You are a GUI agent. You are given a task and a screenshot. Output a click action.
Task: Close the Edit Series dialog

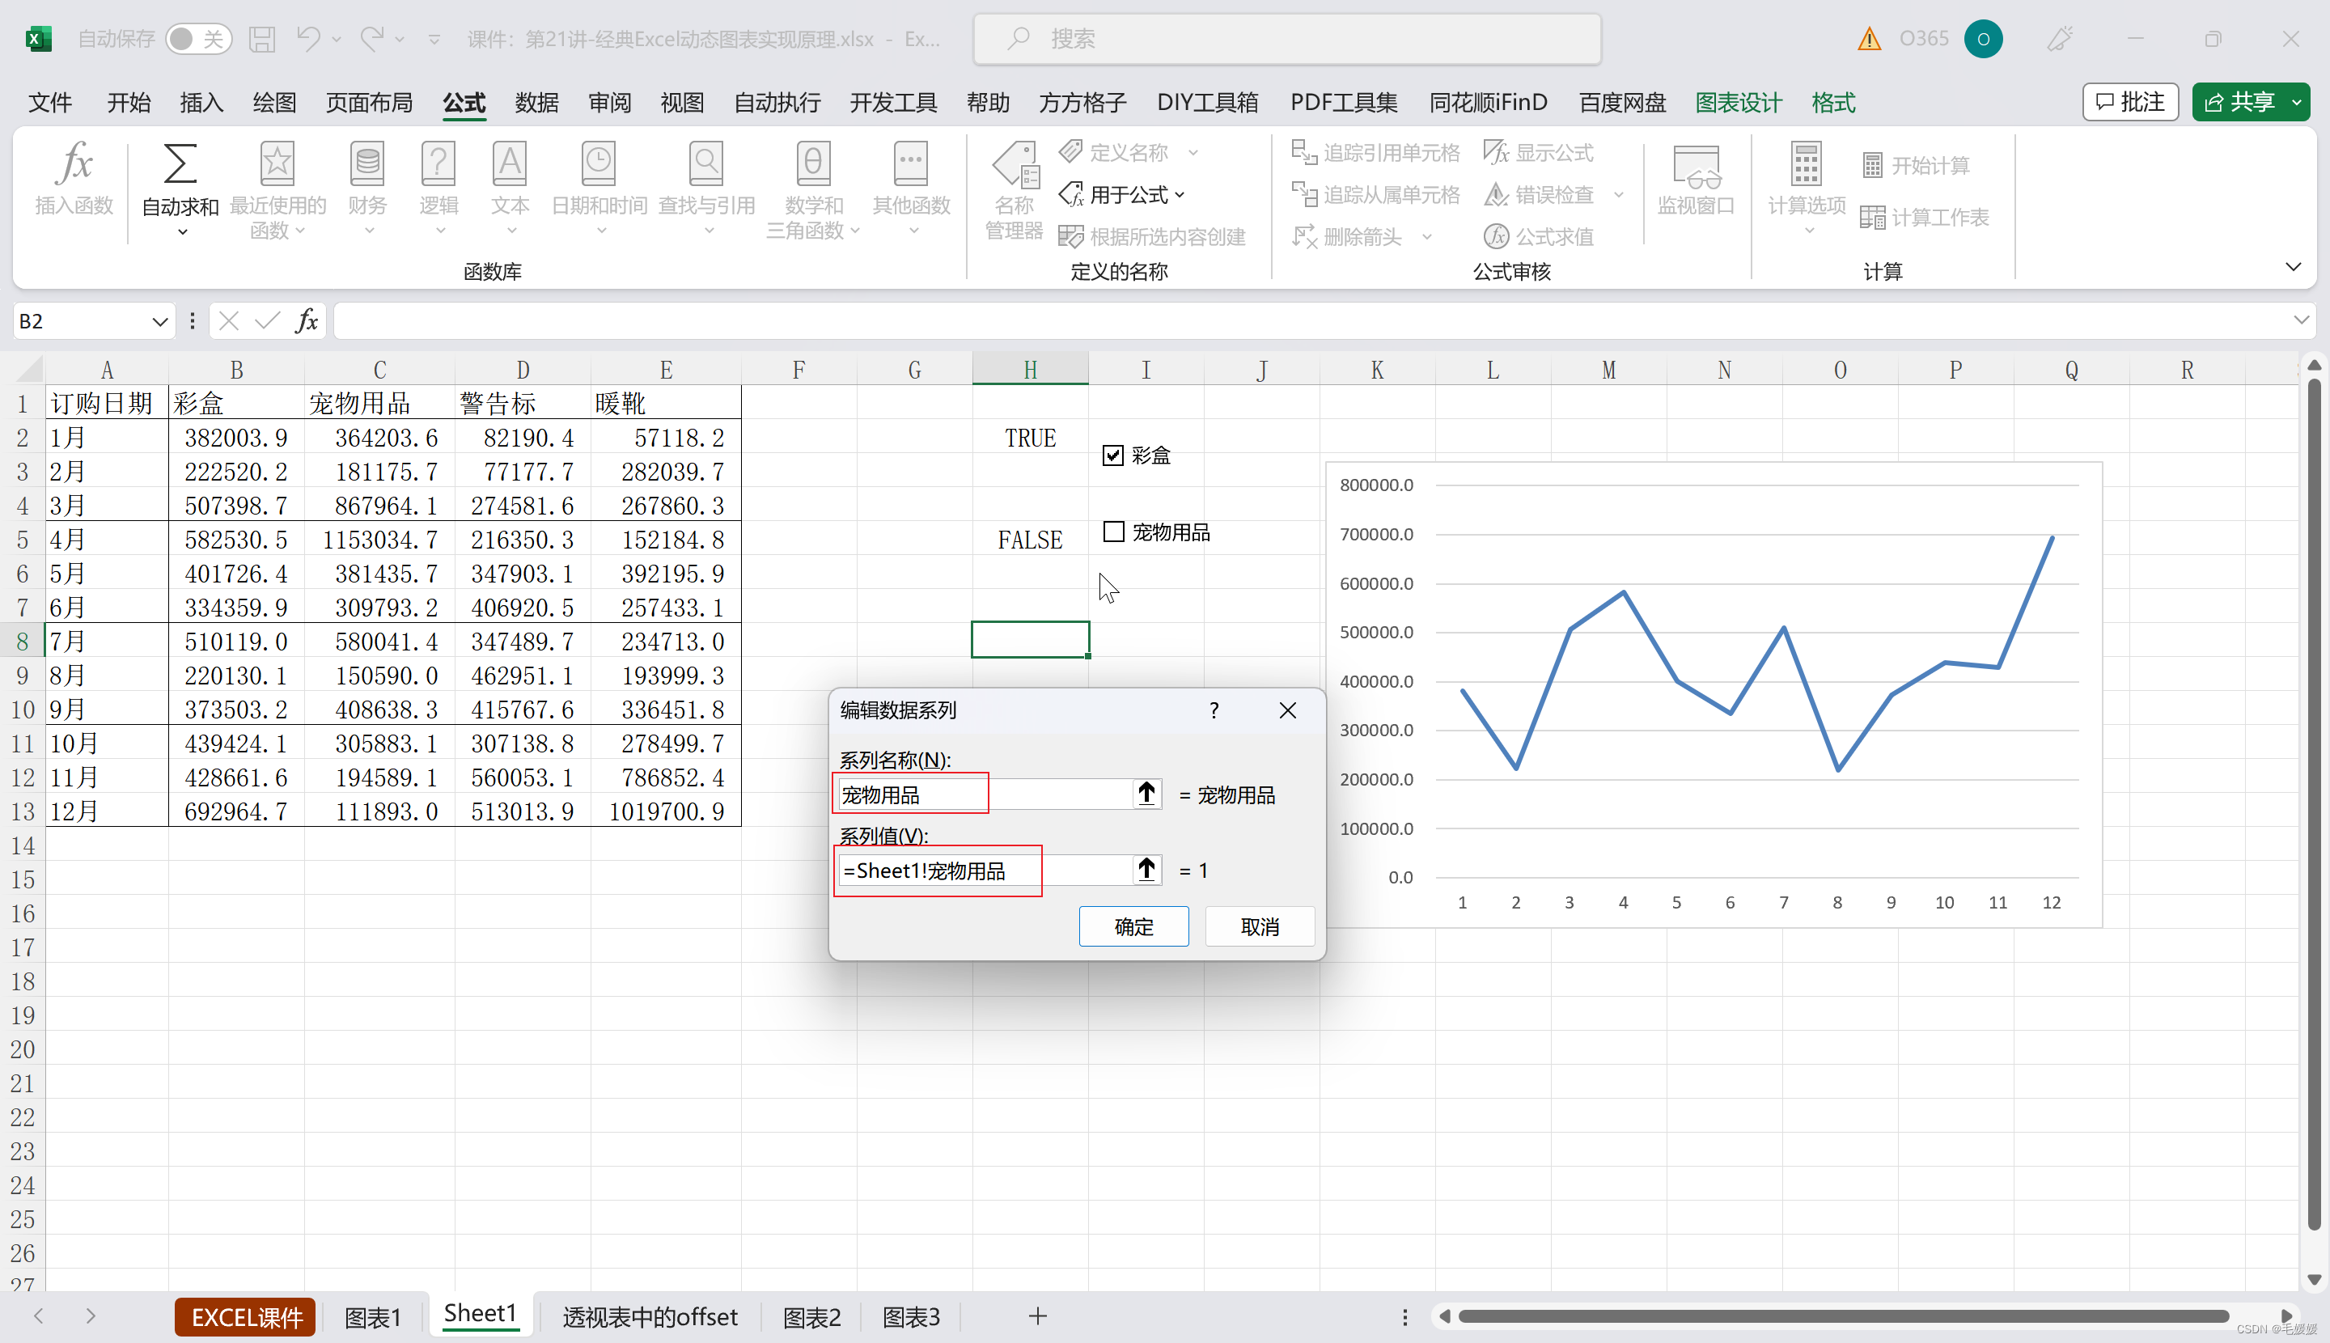[x=1288, y=710]
